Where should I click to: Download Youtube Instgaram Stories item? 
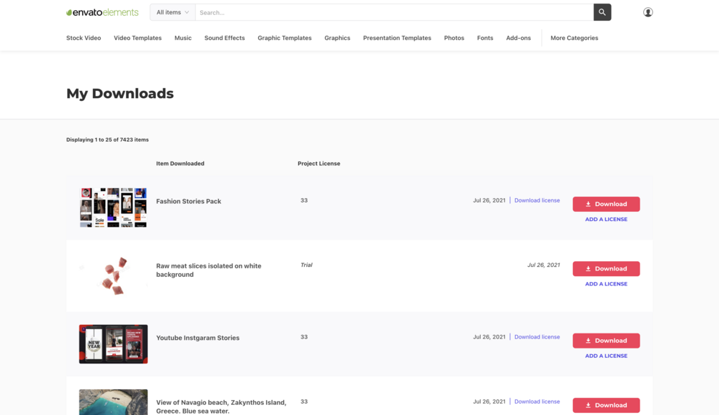coord(606,341)
